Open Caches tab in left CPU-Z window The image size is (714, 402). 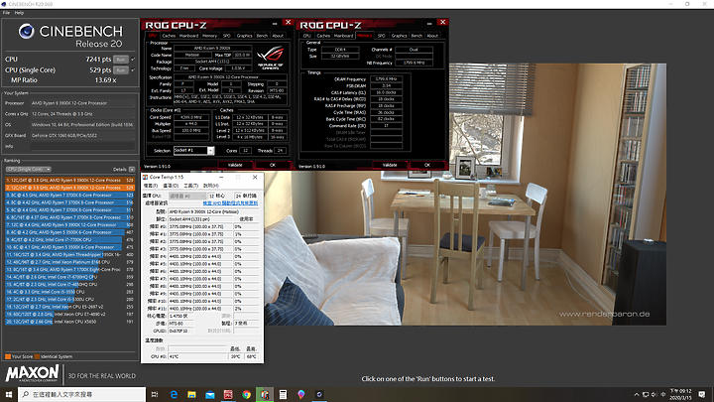click(x=169, y=36)
